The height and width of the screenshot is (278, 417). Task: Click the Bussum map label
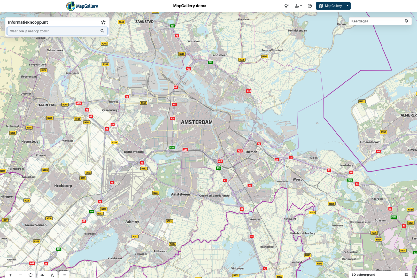point(380,220)
